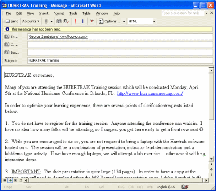Open the Help menu
Screen dimensions: 216x191
(116, 13)
